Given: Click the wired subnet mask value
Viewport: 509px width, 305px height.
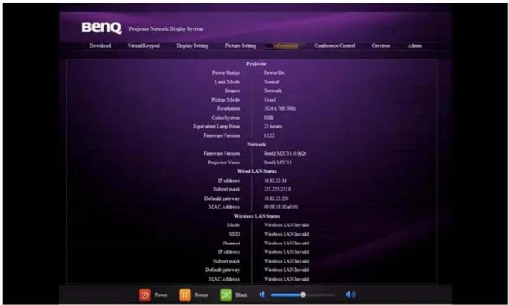Looking at the screenshot, I should pyautogui.click(x=277, y=189).
